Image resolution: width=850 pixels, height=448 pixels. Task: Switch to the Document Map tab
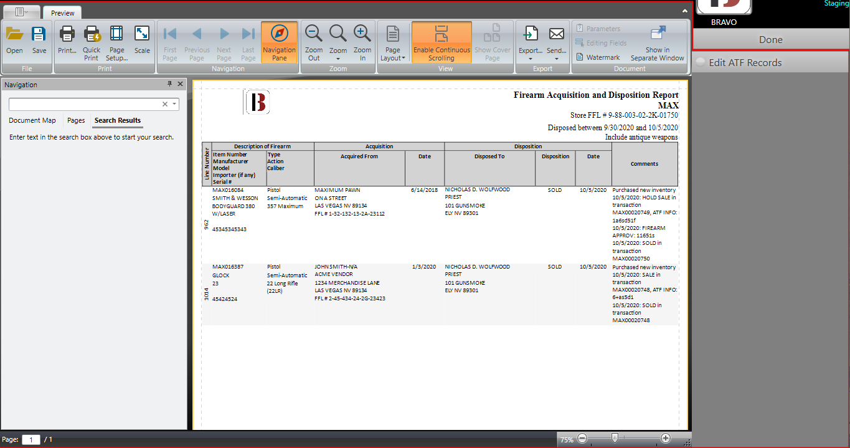pyautogui.click(x=32, y=120)
